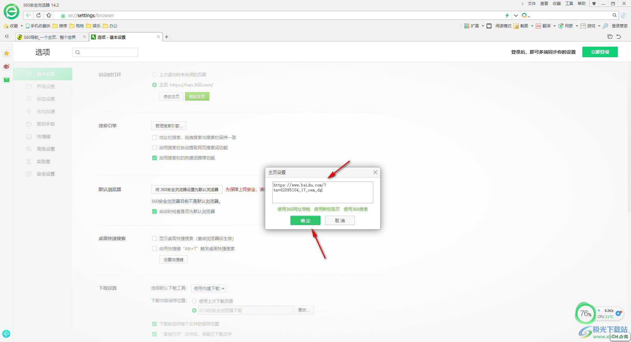Image resolution: width=631 pixels, height=342 pixels.
Task: Click the sidebar favorites star icon
Action: tap(7, 53)
